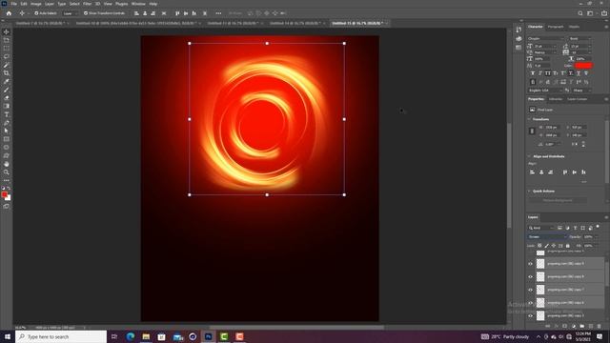Hide the layer named copy 9
The image size is (610, 343).
coord(530,264)
